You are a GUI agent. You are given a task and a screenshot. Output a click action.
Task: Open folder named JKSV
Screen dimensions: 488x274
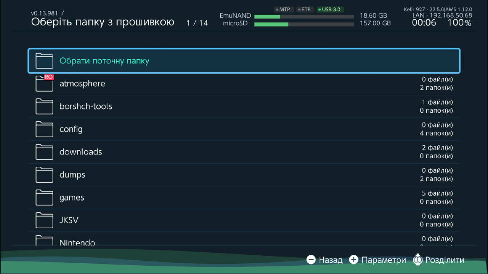pyautogui.click(x=244, y=221)
